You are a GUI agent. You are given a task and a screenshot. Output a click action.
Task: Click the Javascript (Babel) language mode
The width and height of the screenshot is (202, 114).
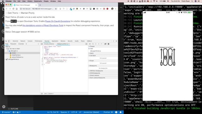click(91, 112)
